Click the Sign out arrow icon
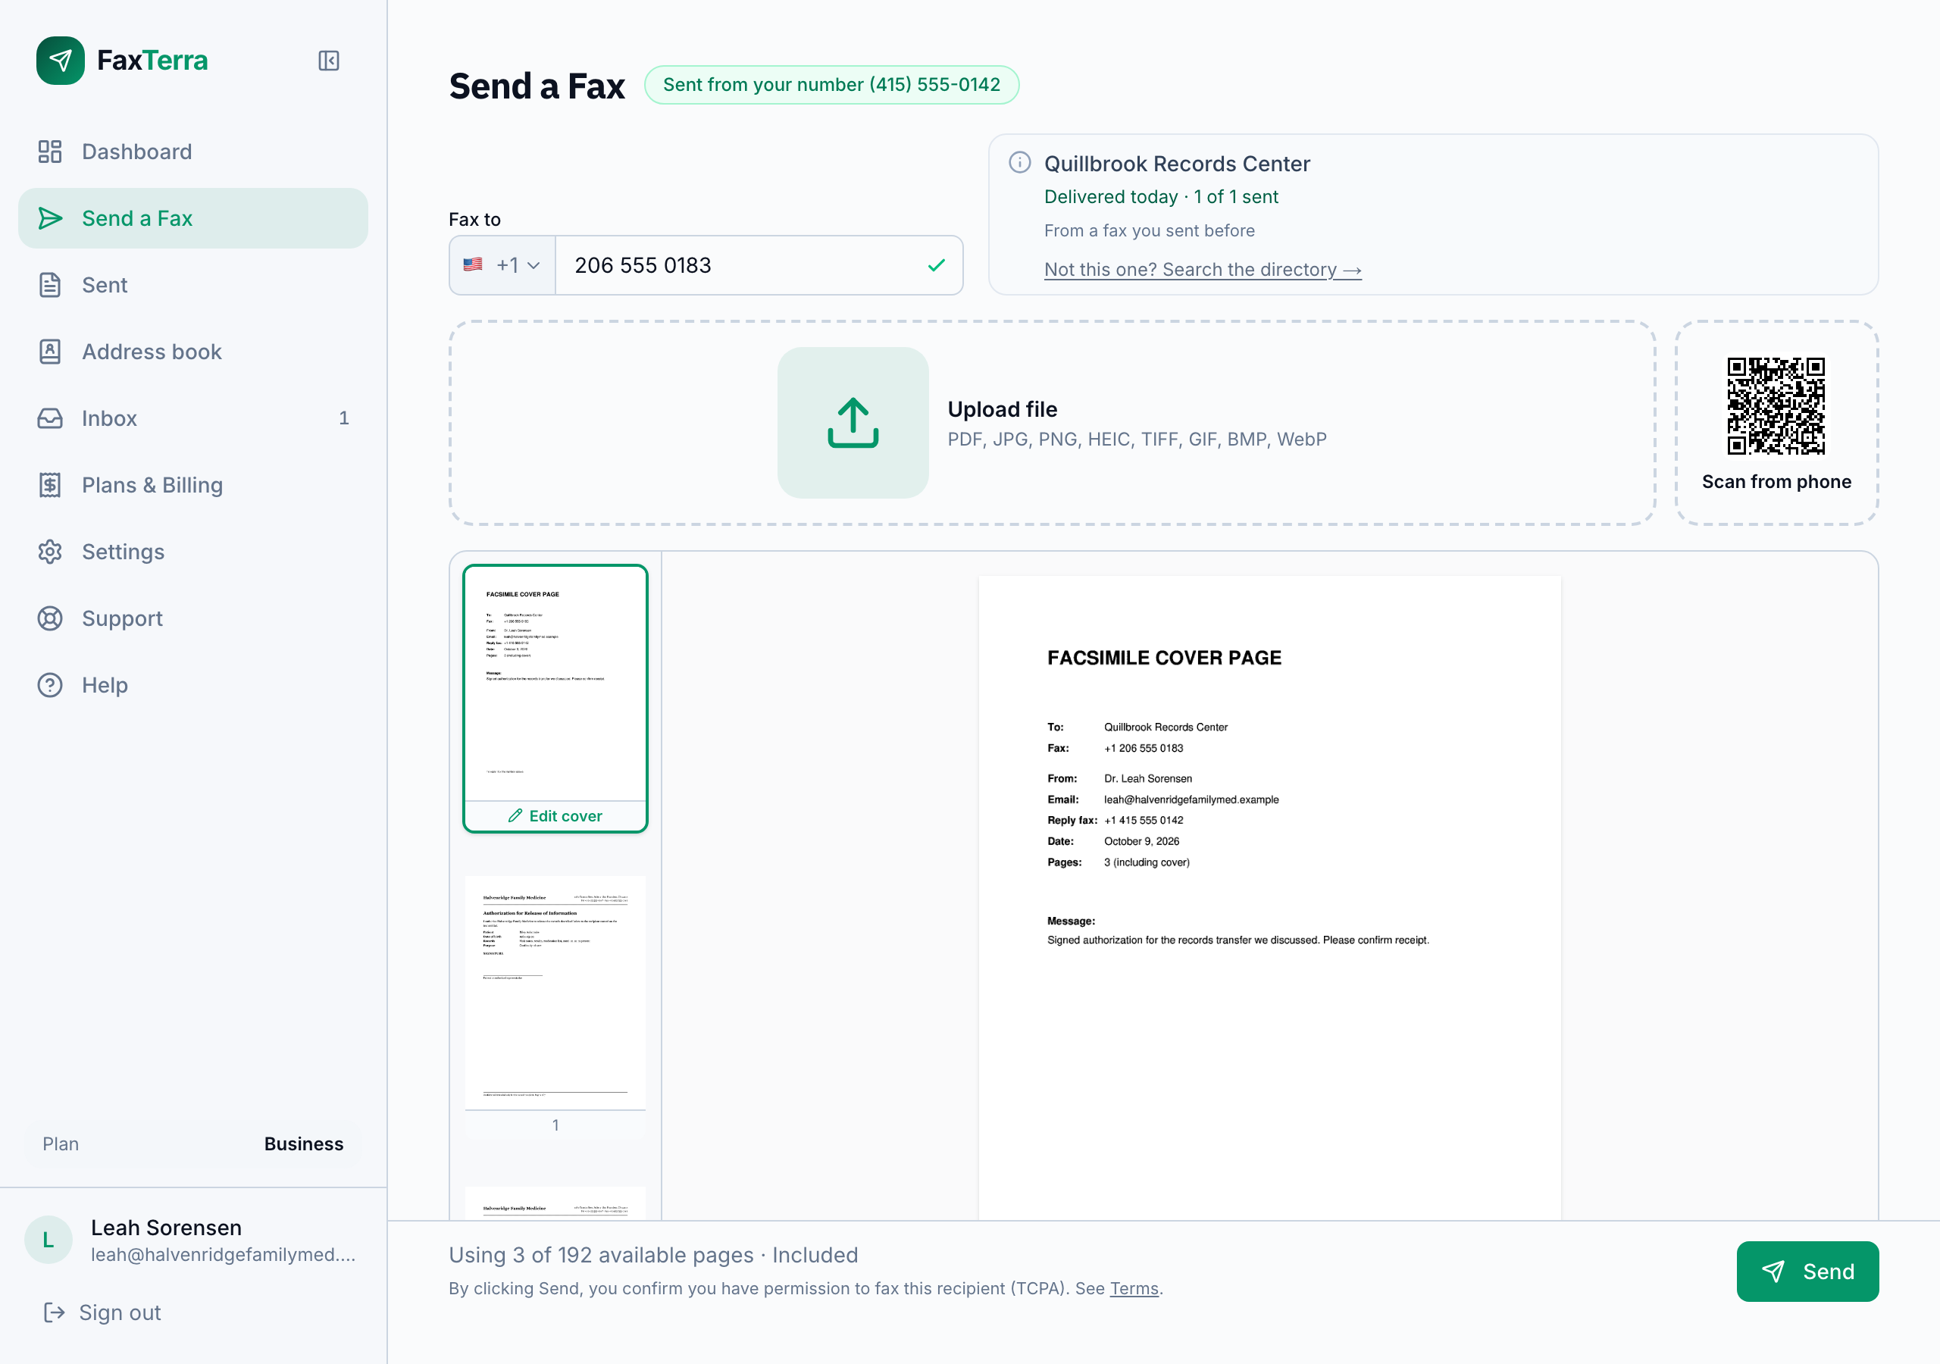1940x1364 pixels. 54,1312
